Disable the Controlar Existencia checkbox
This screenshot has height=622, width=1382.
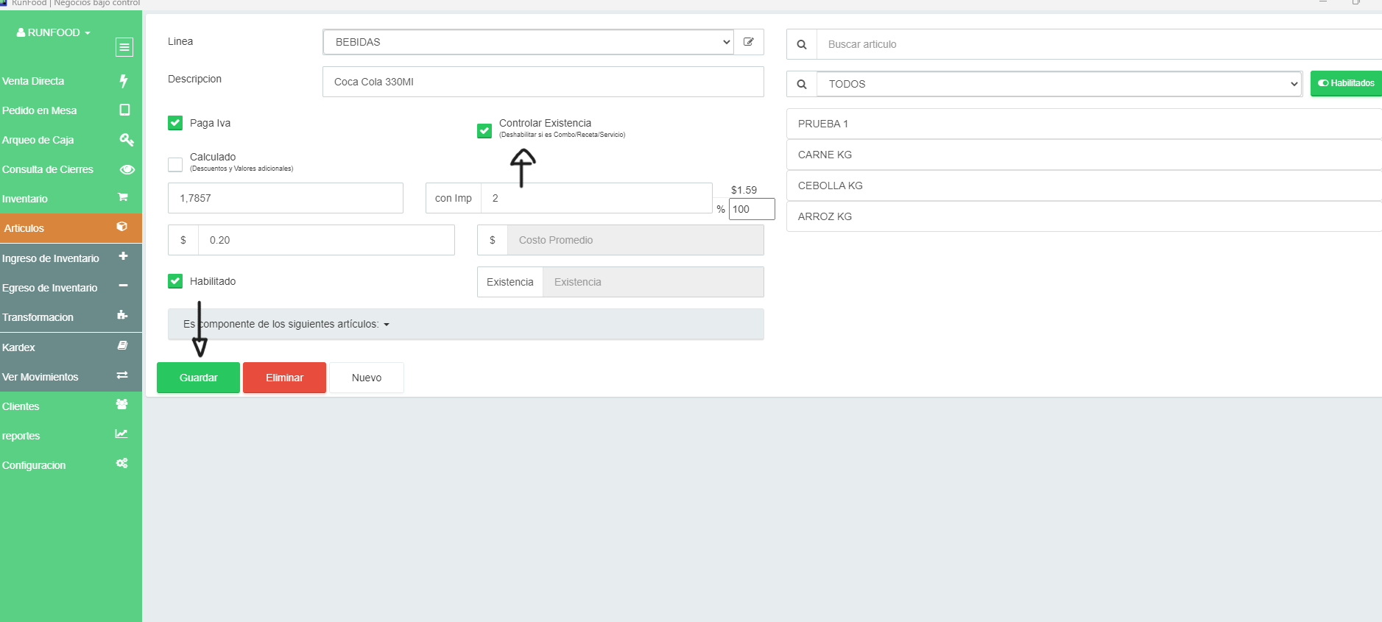[484, 130]
